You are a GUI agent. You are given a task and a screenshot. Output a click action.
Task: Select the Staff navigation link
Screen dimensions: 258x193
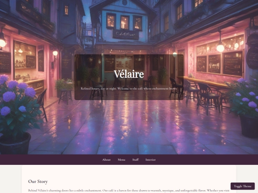click(x=135, y=160)
